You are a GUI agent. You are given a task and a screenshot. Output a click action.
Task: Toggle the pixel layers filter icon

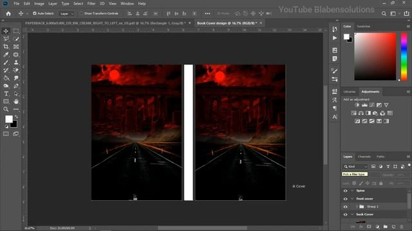373,167
